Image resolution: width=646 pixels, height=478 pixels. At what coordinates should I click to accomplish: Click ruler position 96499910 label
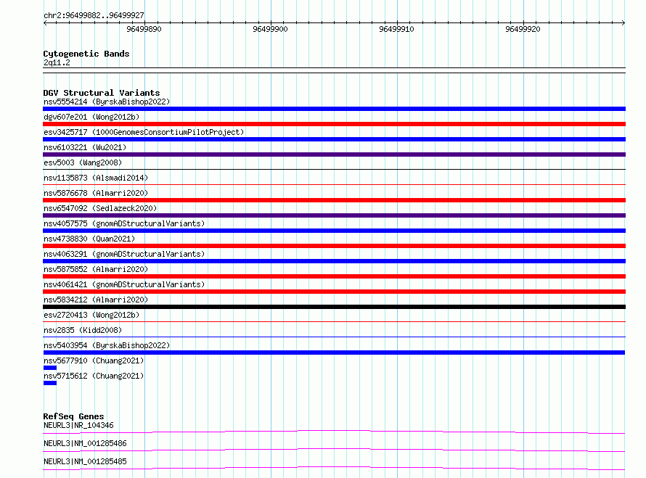pyautogui.click(x=396, y=29)
